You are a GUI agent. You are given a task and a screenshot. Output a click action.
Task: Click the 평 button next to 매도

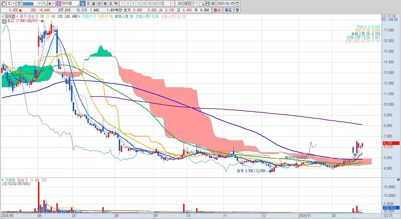[x=237, y=10]
